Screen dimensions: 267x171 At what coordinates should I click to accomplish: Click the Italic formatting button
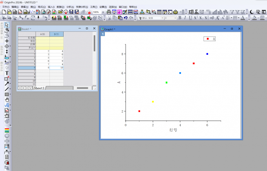point(185,18)
